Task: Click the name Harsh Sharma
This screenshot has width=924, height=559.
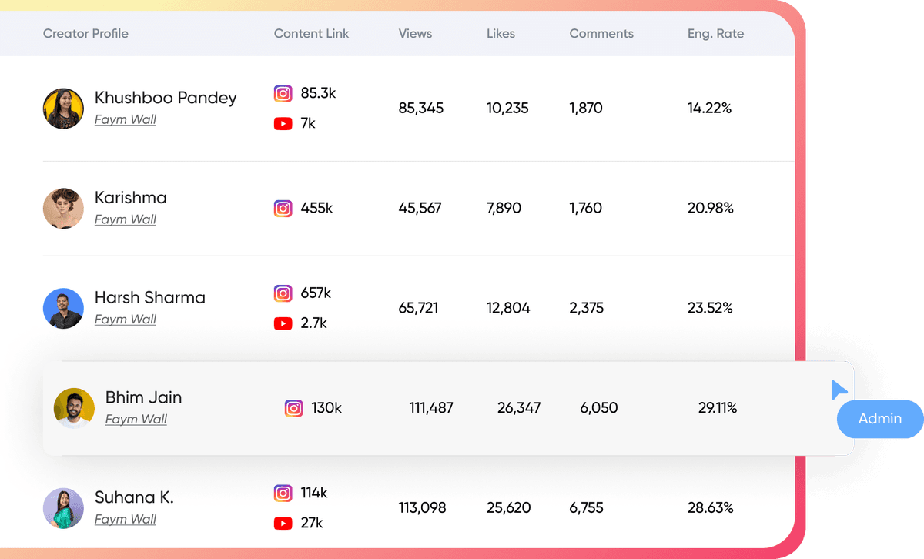Action: click(150, 298)
